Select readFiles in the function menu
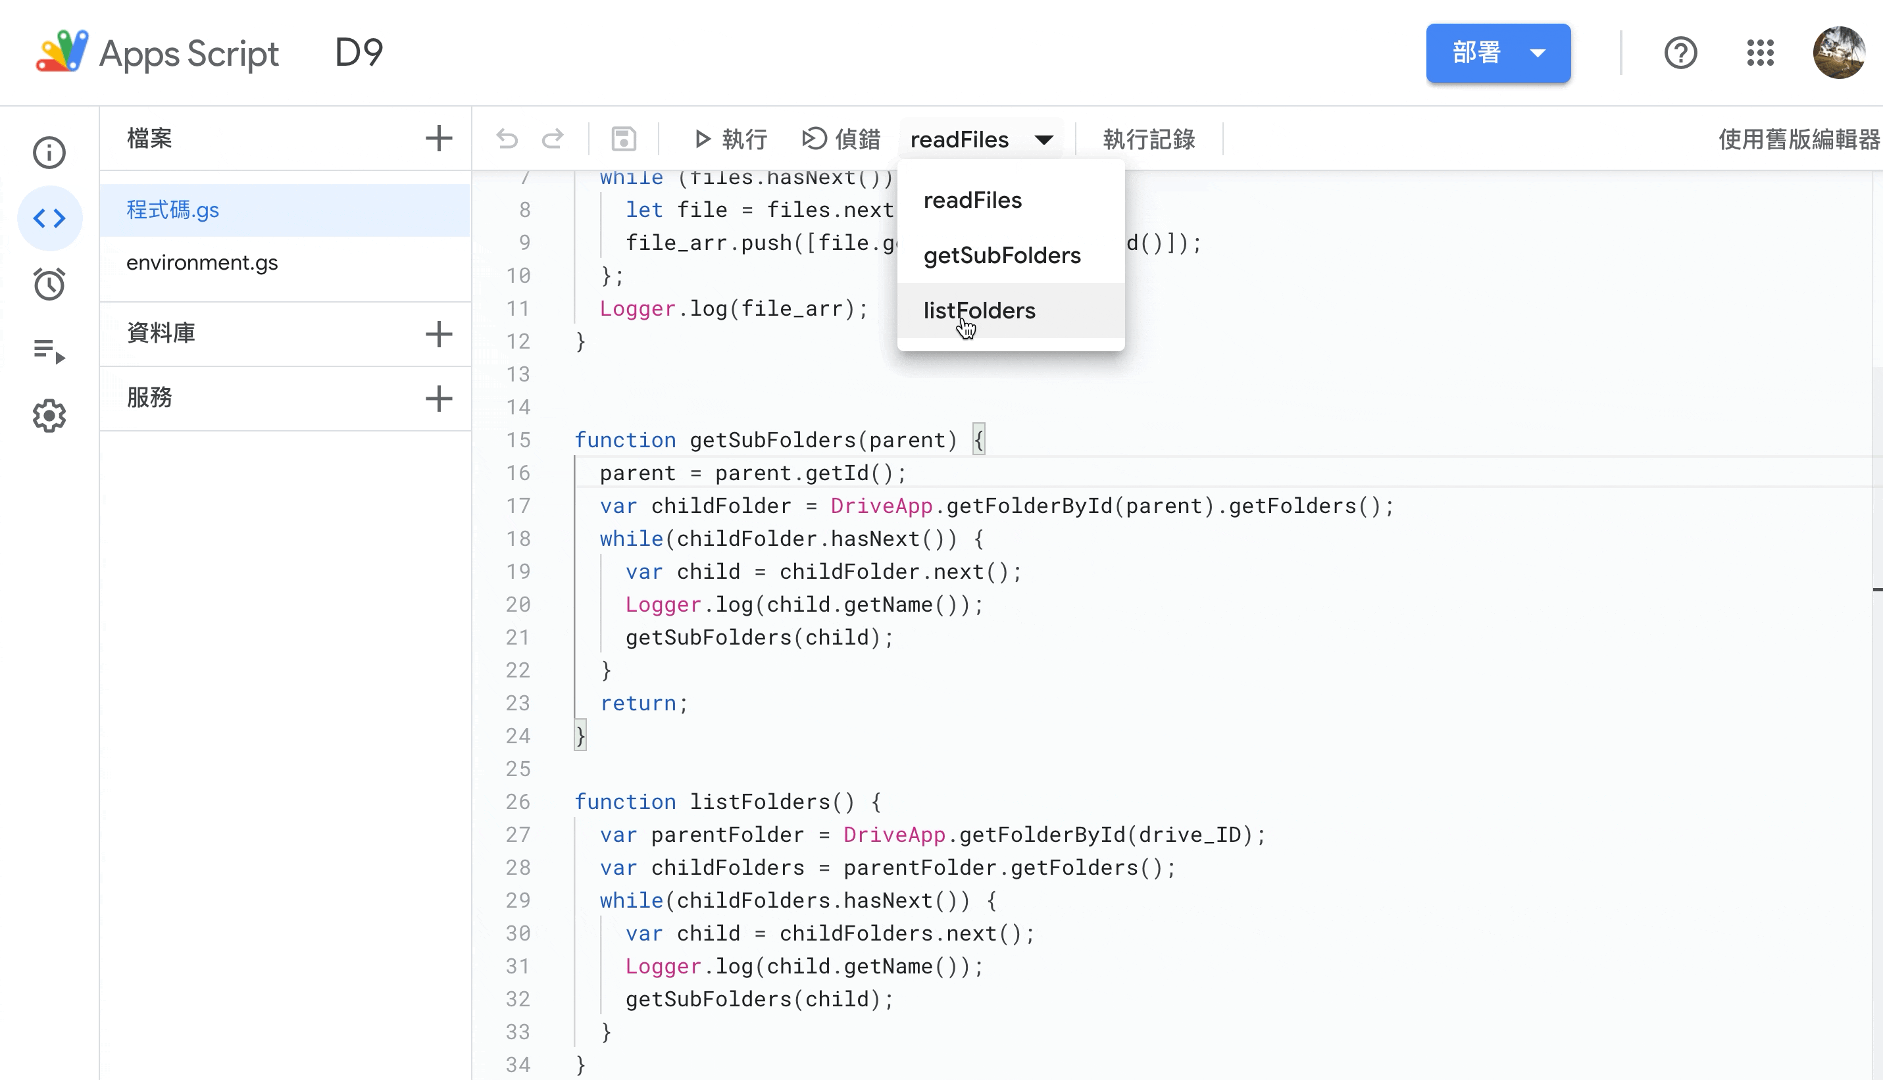 coord(1011,200)
